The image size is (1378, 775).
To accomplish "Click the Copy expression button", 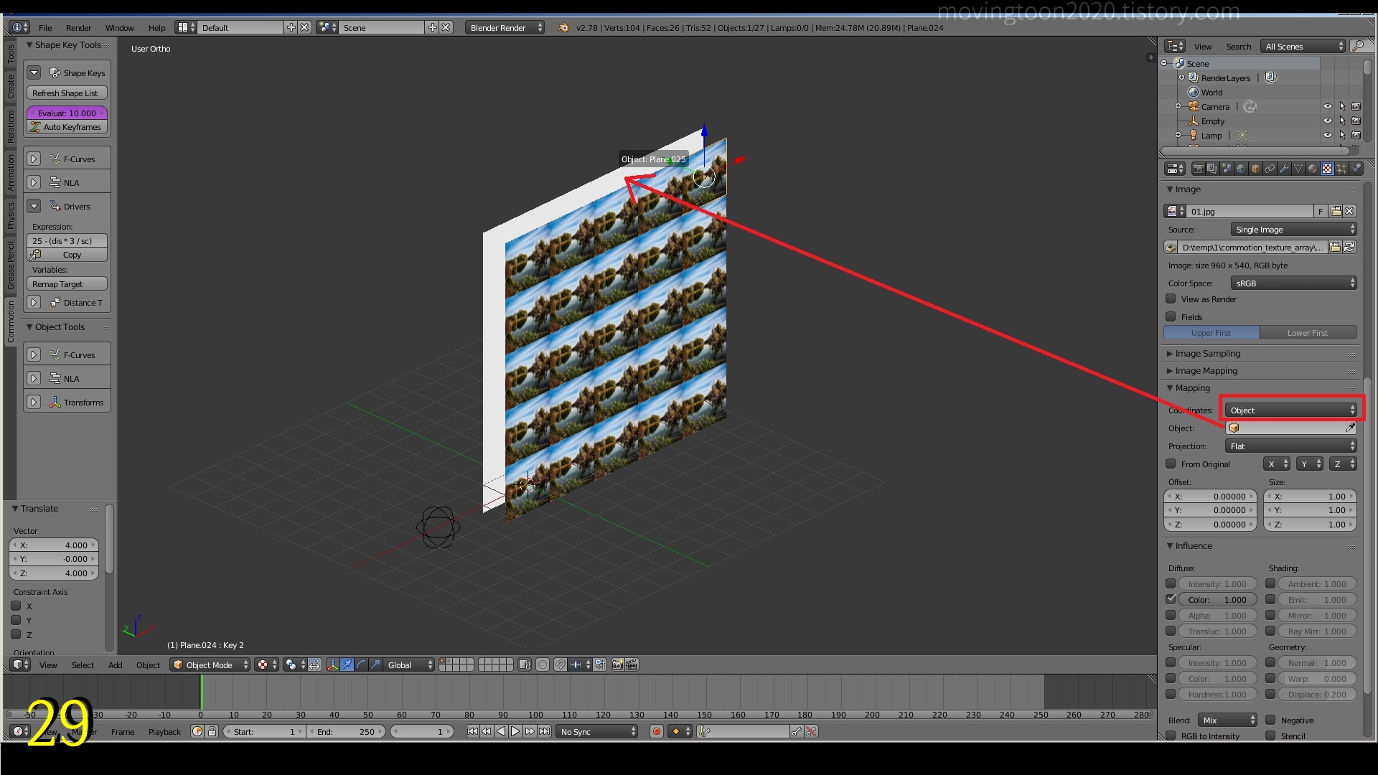I will (67, 255).
